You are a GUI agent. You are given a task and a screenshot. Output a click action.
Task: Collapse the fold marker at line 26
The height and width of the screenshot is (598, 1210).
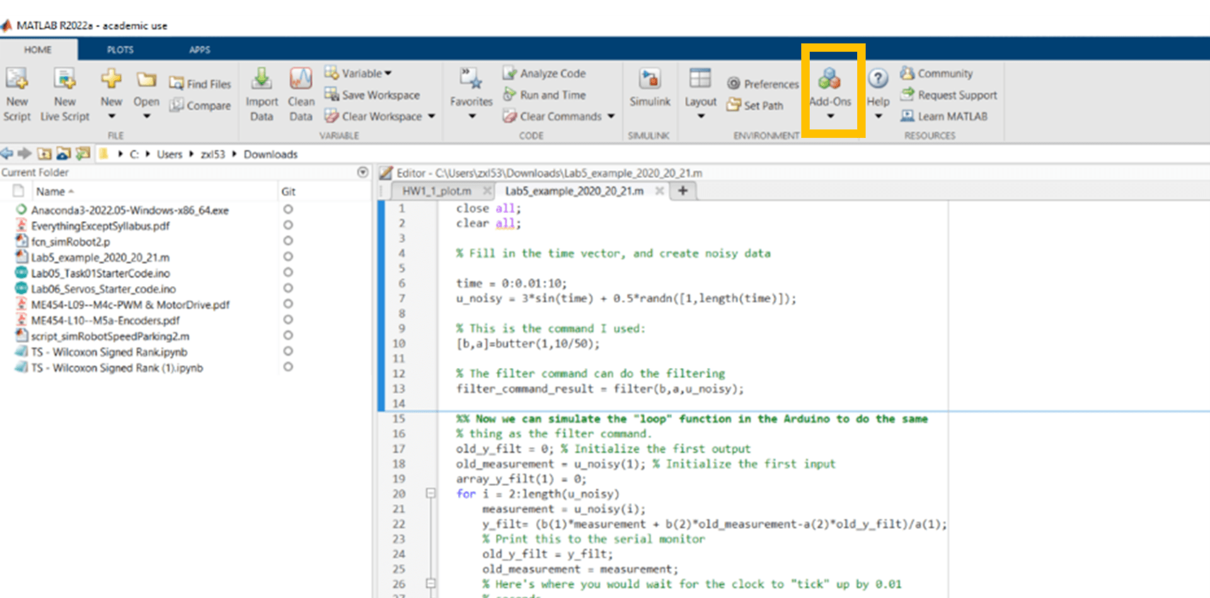pyautogui.click(x=430, y=584)
